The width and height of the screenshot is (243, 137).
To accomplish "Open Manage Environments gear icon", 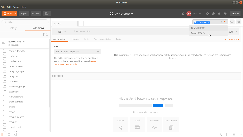I will (x=239, y=22).
